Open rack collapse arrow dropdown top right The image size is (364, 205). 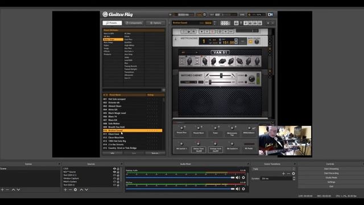[268, 23]
